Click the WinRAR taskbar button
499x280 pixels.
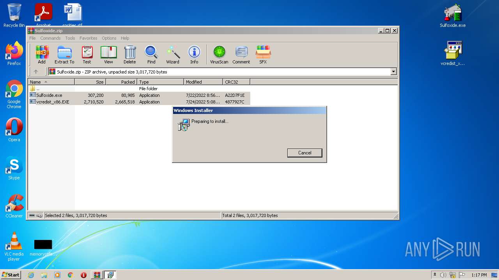point(97,275)
